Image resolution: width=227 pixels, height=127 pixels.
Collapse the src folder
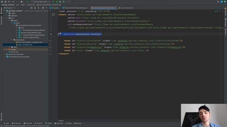coord(7,18)
